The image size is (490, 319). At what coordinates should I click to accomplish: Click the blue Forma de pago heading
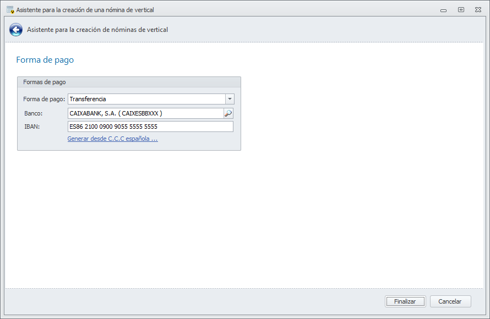click(45, 60)
